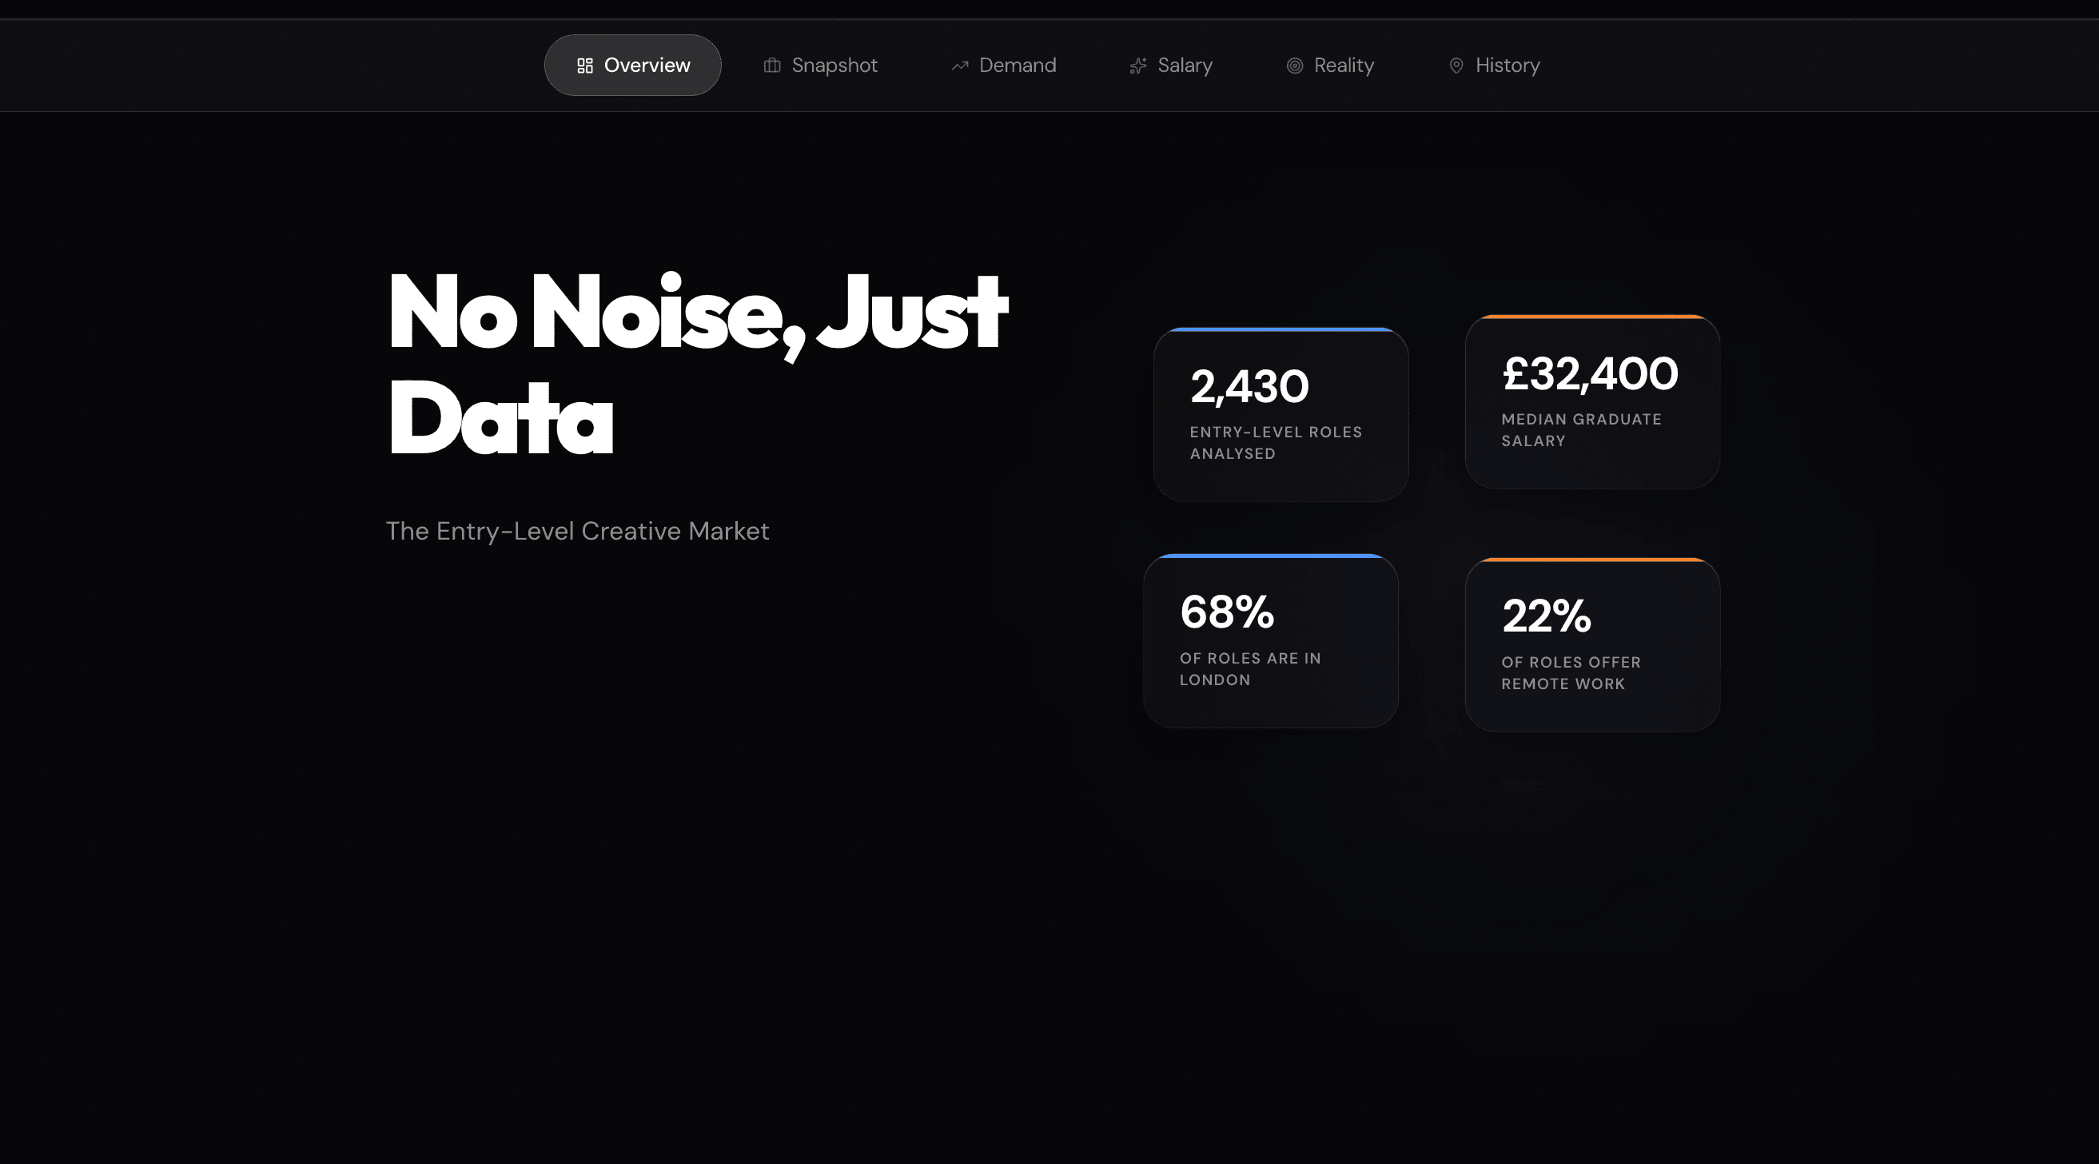Click the trending arrow icon beside Demand
This screenshot has height=1164, width=2099.
coord(960,66)
